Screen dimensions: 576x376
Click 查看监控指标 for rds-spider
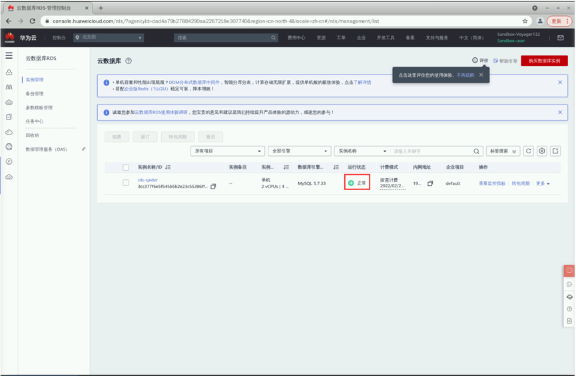(492, 183)
